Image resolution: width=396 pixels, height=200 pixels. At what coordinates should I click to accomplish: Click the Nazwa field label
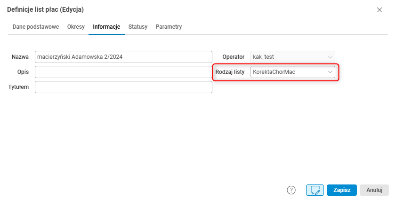(x=20, y=57)
